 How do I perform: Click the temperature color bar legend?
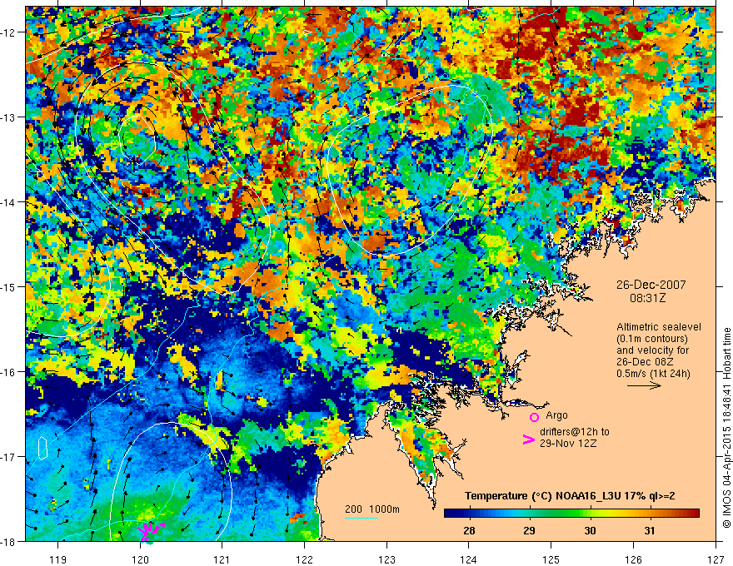coord(571,514)
